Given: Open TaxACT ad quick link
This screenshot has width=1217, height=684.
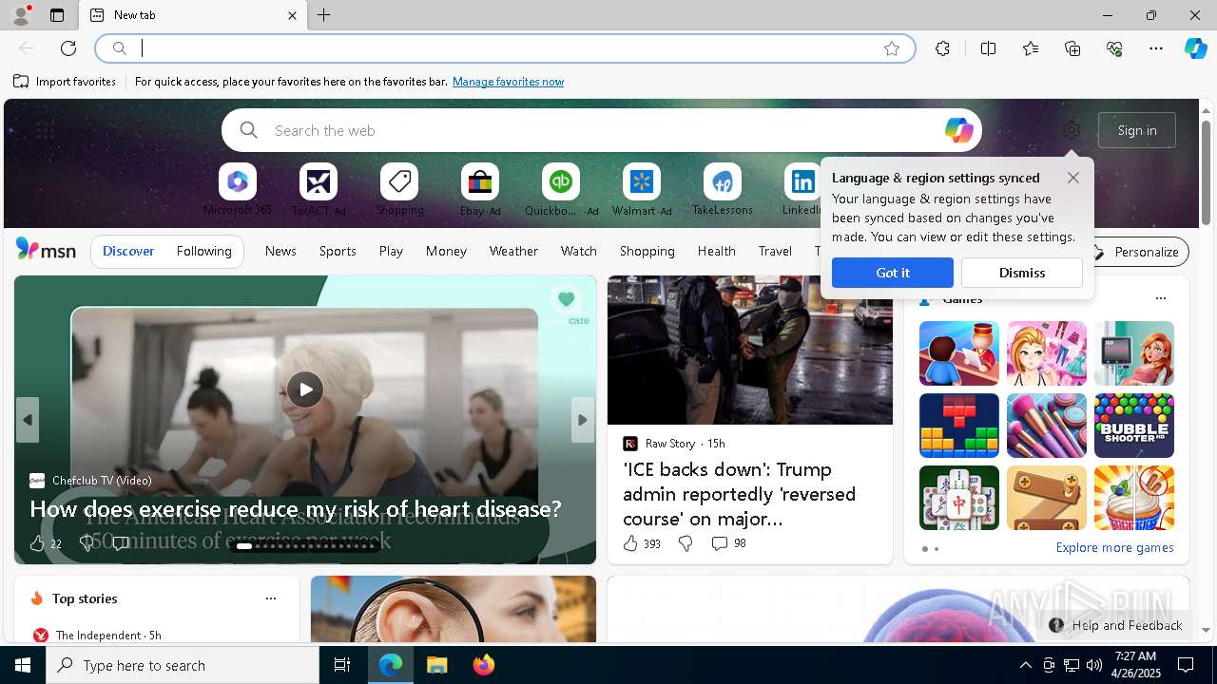Looking at the screenshot, I should tap(319, 190).
